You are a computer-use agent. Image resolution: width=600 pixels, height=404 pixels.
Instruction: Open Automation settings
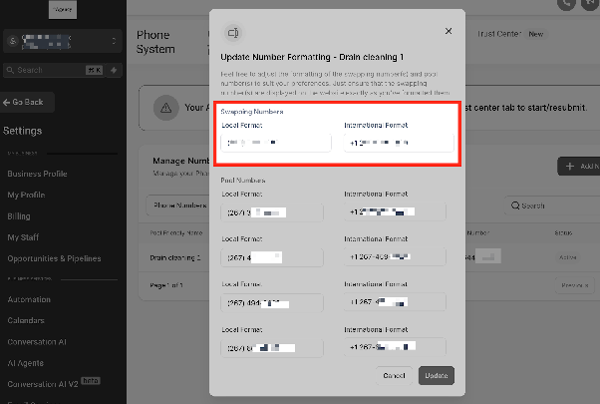[29, 299]
